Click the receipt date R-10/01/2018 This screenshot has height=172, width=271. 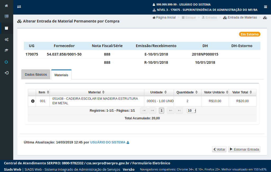coord(156,62)
